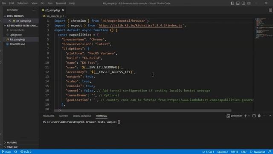Screen dimensions: 273x154
Task: Change line ending CRLF
Action: pyautogui.click(x=244, y=152)
